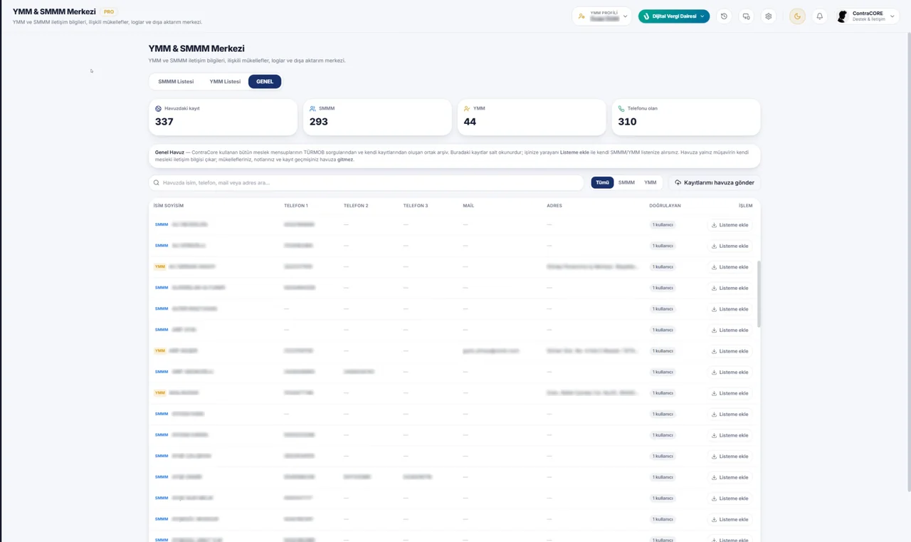
Task: Expand the ContraCORE account menu chevron
Action: click(892, 16)
